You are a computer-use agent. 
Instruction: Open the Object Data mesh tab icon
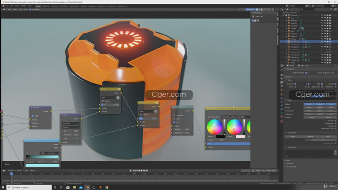pos(282,113)
